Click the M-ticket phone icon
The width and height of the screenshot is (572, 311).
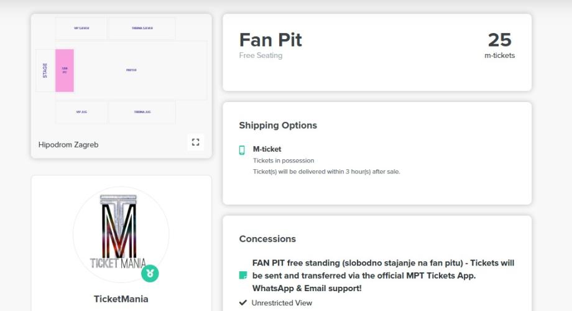[x=242, y=150]
